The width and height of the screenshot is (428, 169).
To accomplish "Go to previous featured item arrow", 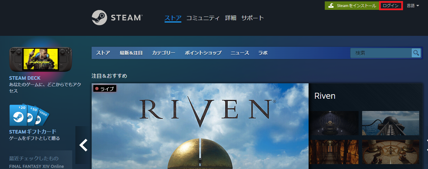I will (x=83, y=145).
